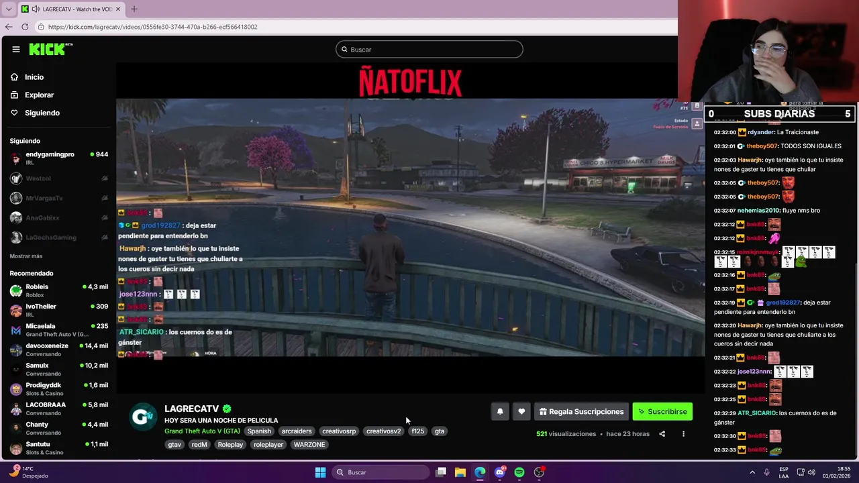Image resolution: width=859 pixels, height=483 pixels.
Task: Click the VOD video player area
Action: [410, 228]
